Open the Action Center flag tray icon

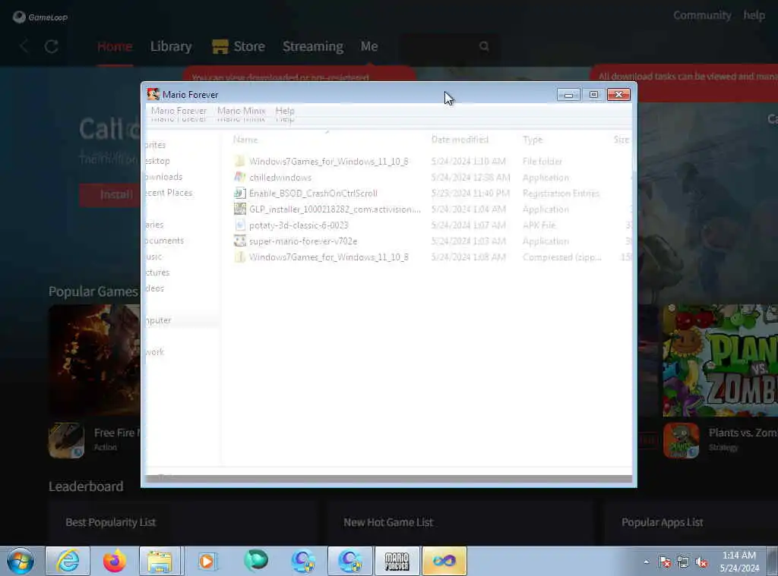tap(665, 562)
